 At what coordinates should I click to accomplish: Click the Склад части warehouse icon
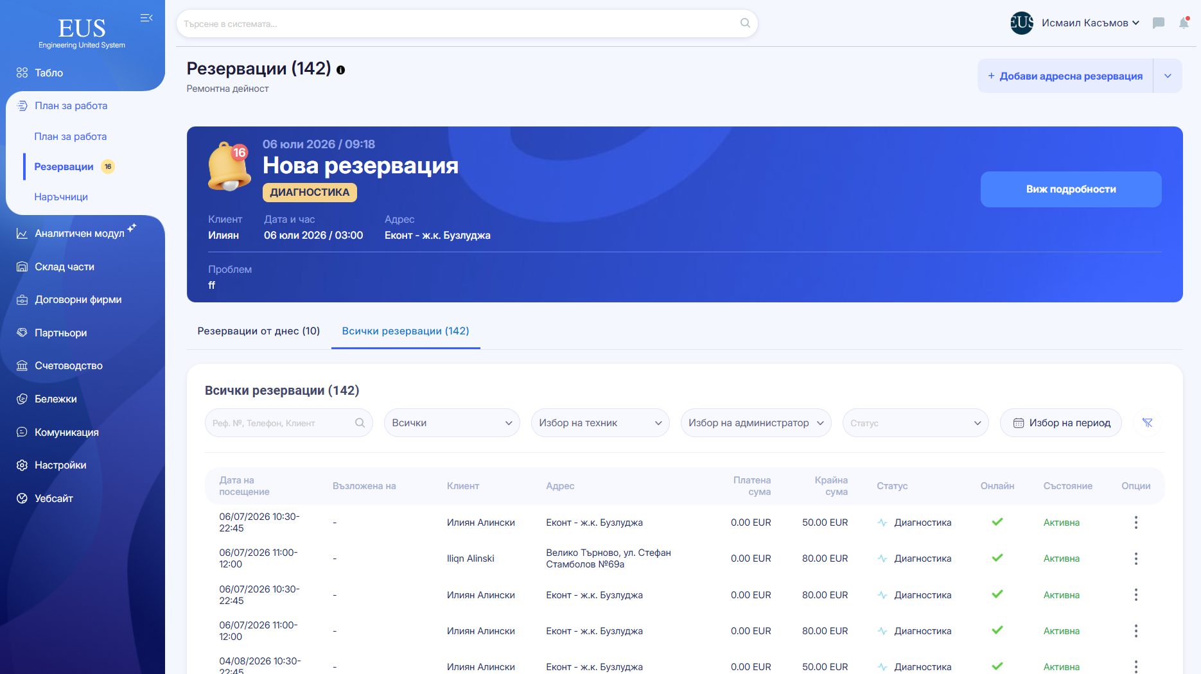pyautogui.click(x=22, y=267)
